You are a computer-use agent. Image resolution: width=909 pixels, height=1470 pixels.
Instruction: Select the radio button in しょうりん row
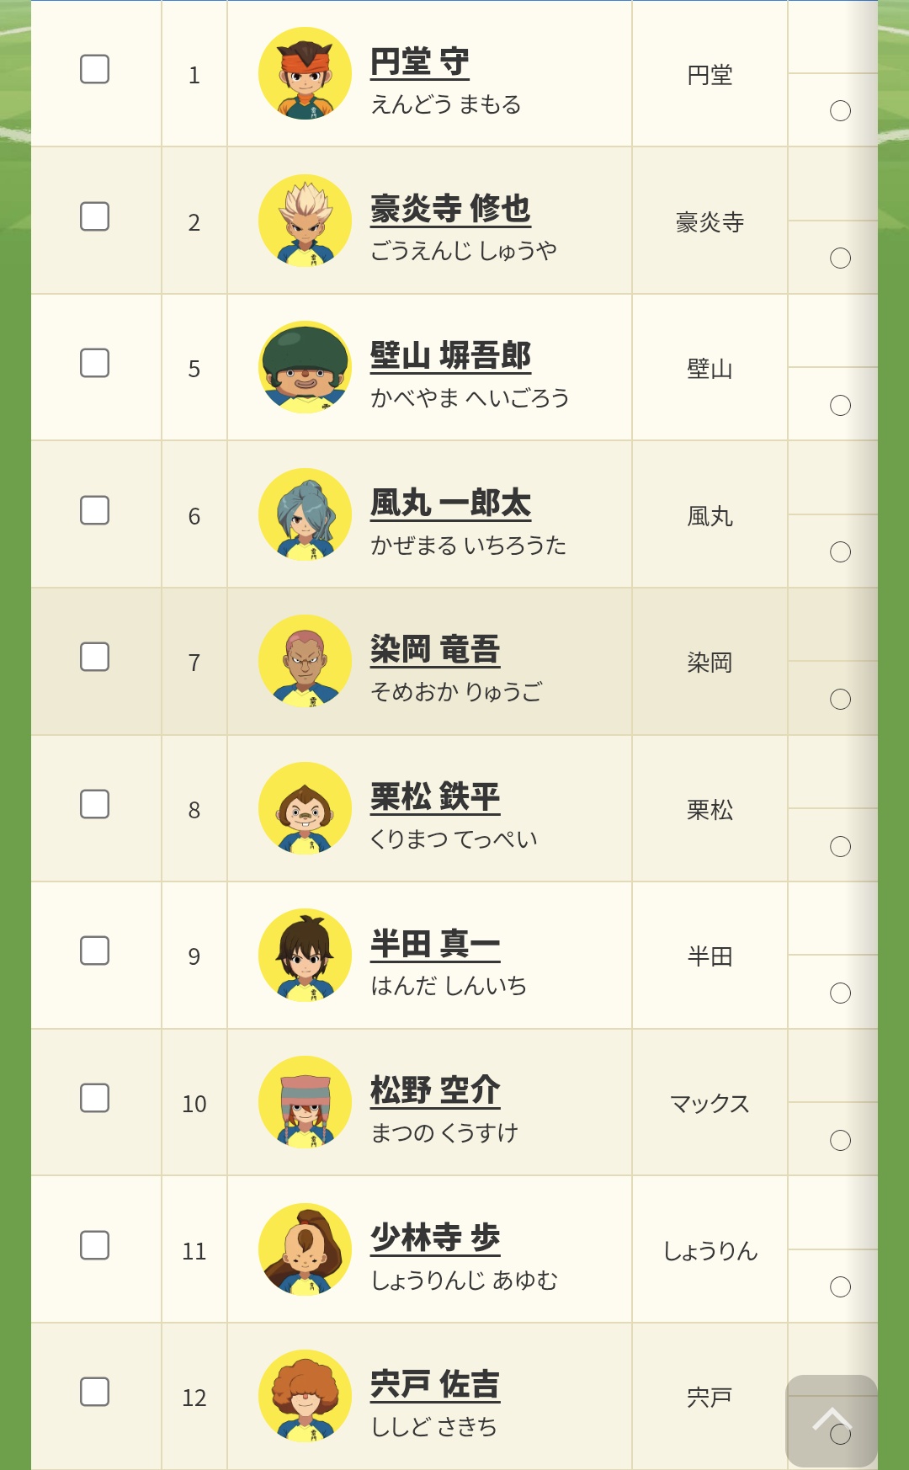tap(840, 1286)
